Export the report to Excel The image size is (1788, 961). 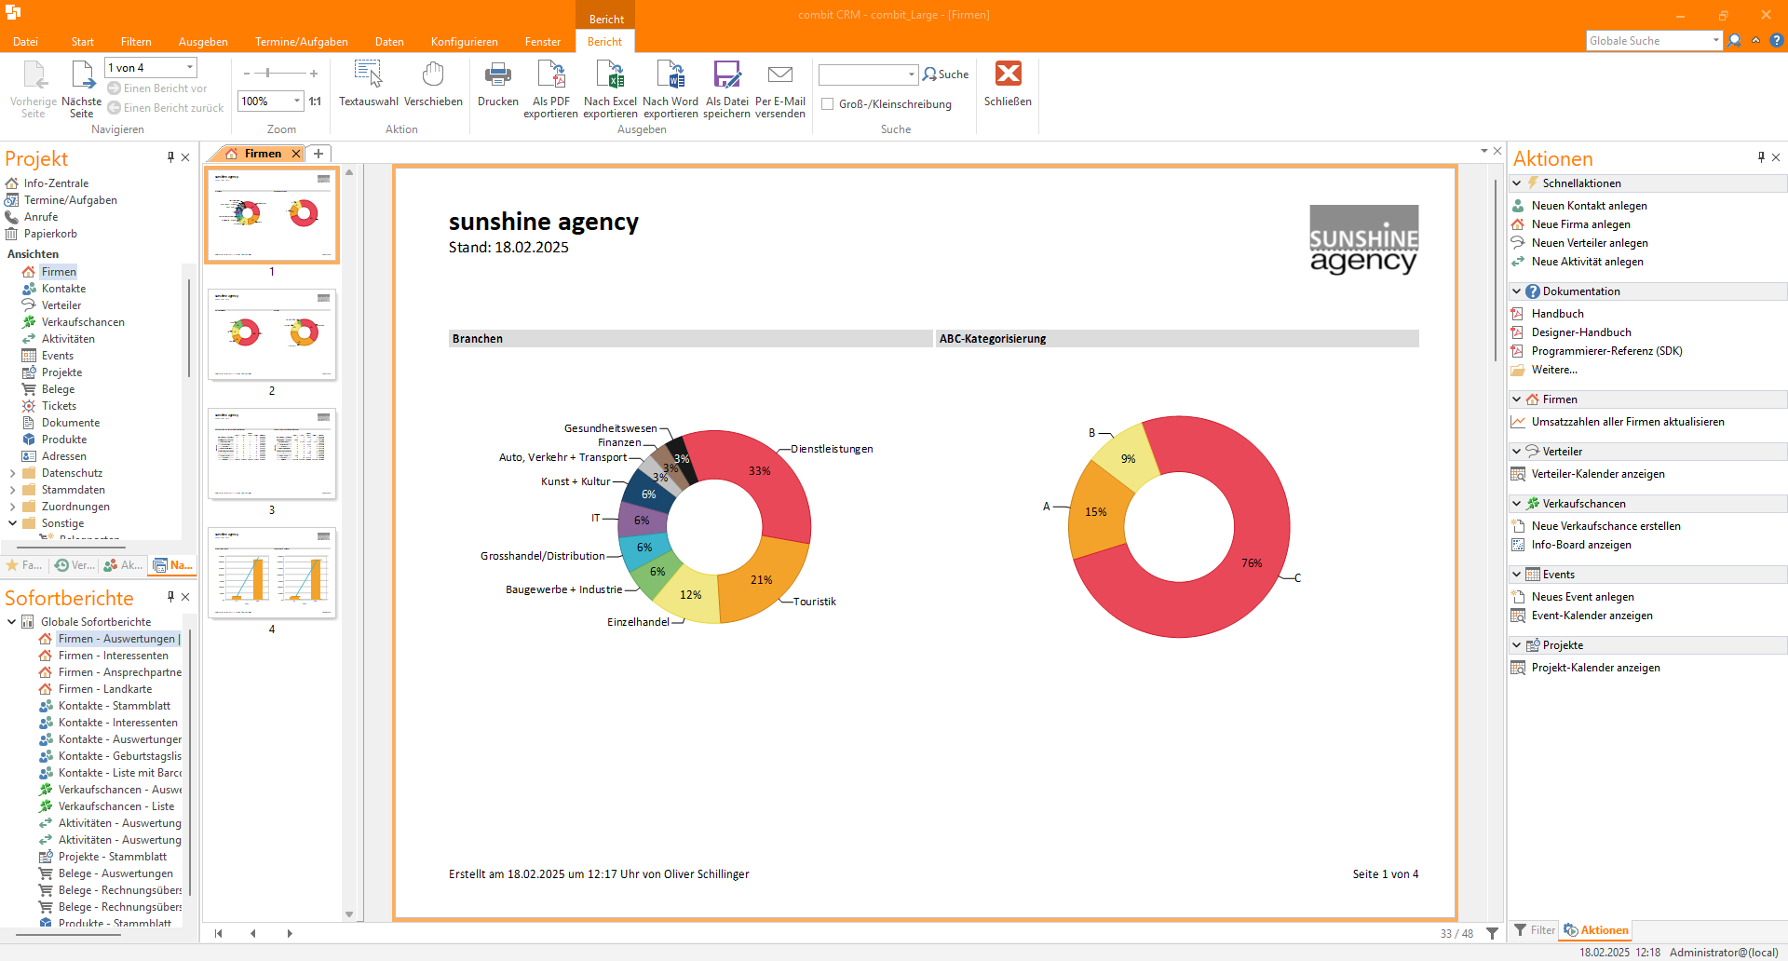coord(610,74)
